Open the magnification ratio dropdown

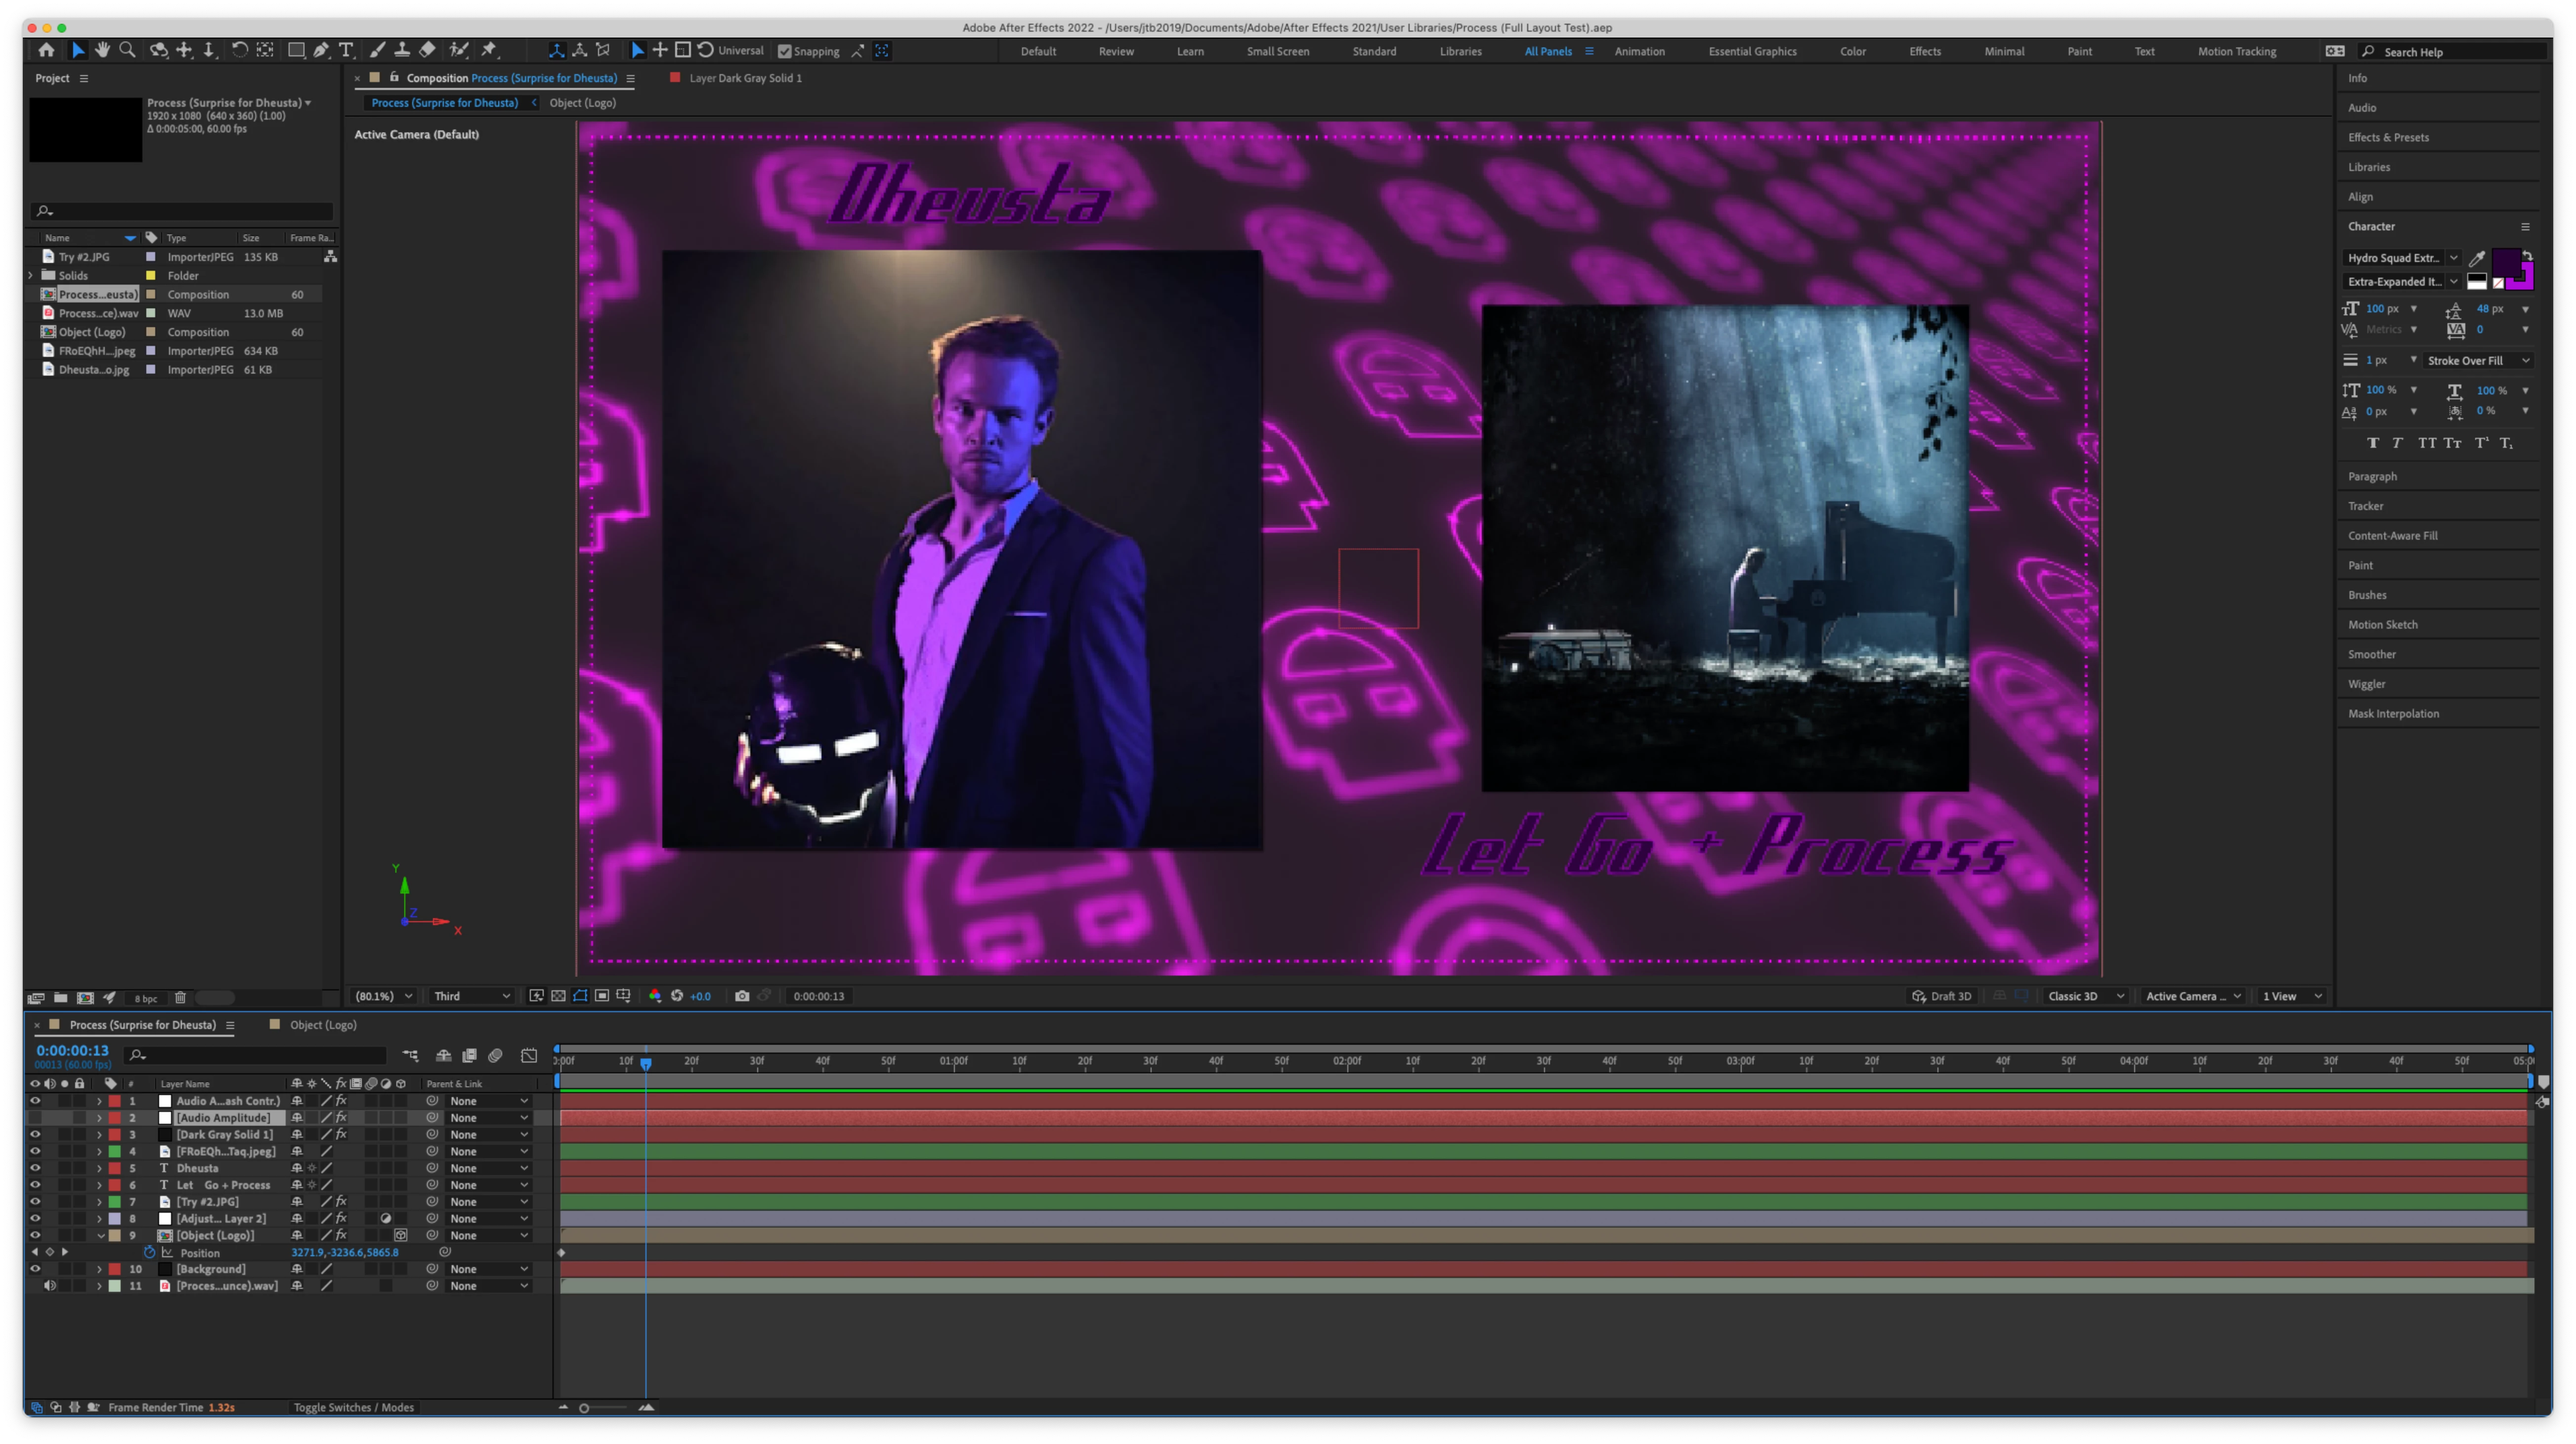[385, 996]
